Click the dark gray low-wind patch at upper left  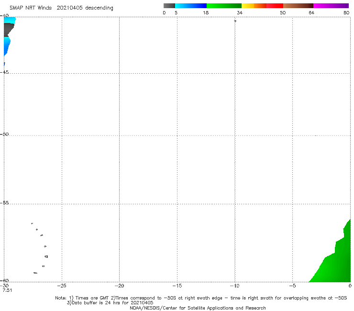(x=9, y=29)
